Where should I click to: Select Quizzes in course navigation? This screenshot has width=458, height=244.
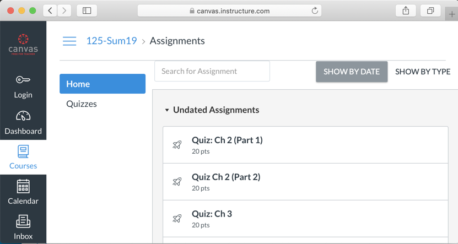(x=82, y=104)
